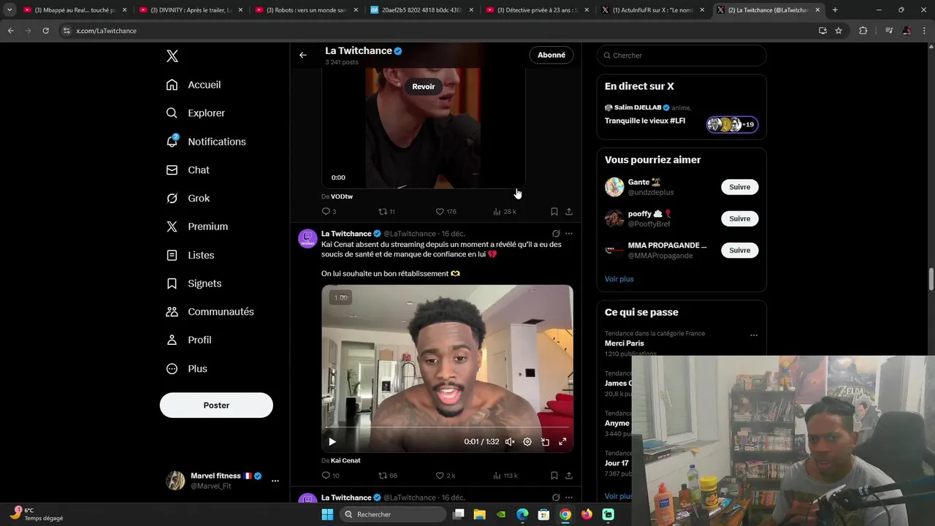Open Communautés page
This screenshot has width=935, height=526.
tap(210, 312)
